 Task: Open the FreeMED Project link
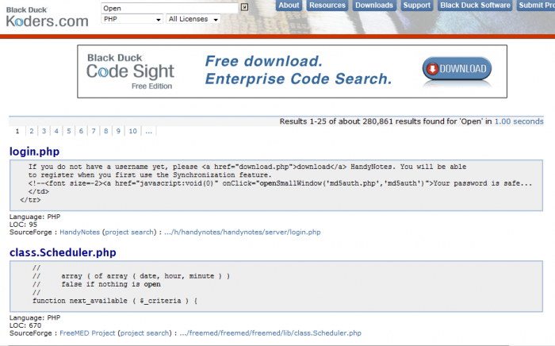click(x=87, y=333)
